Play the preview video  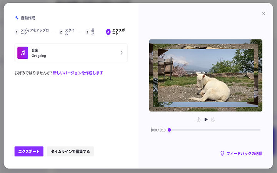pyautogui.click(x=206, y=120)
